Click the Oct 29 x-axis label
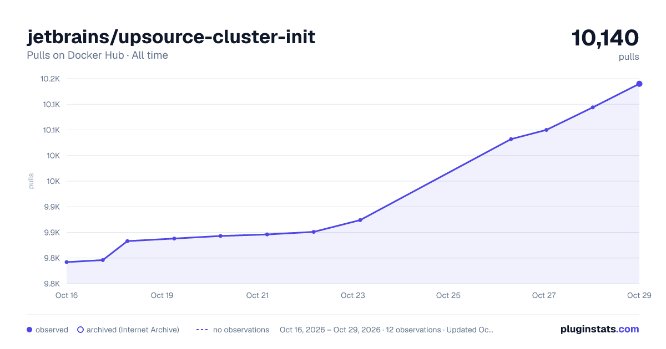666x349 pixels. pos(638,295)
